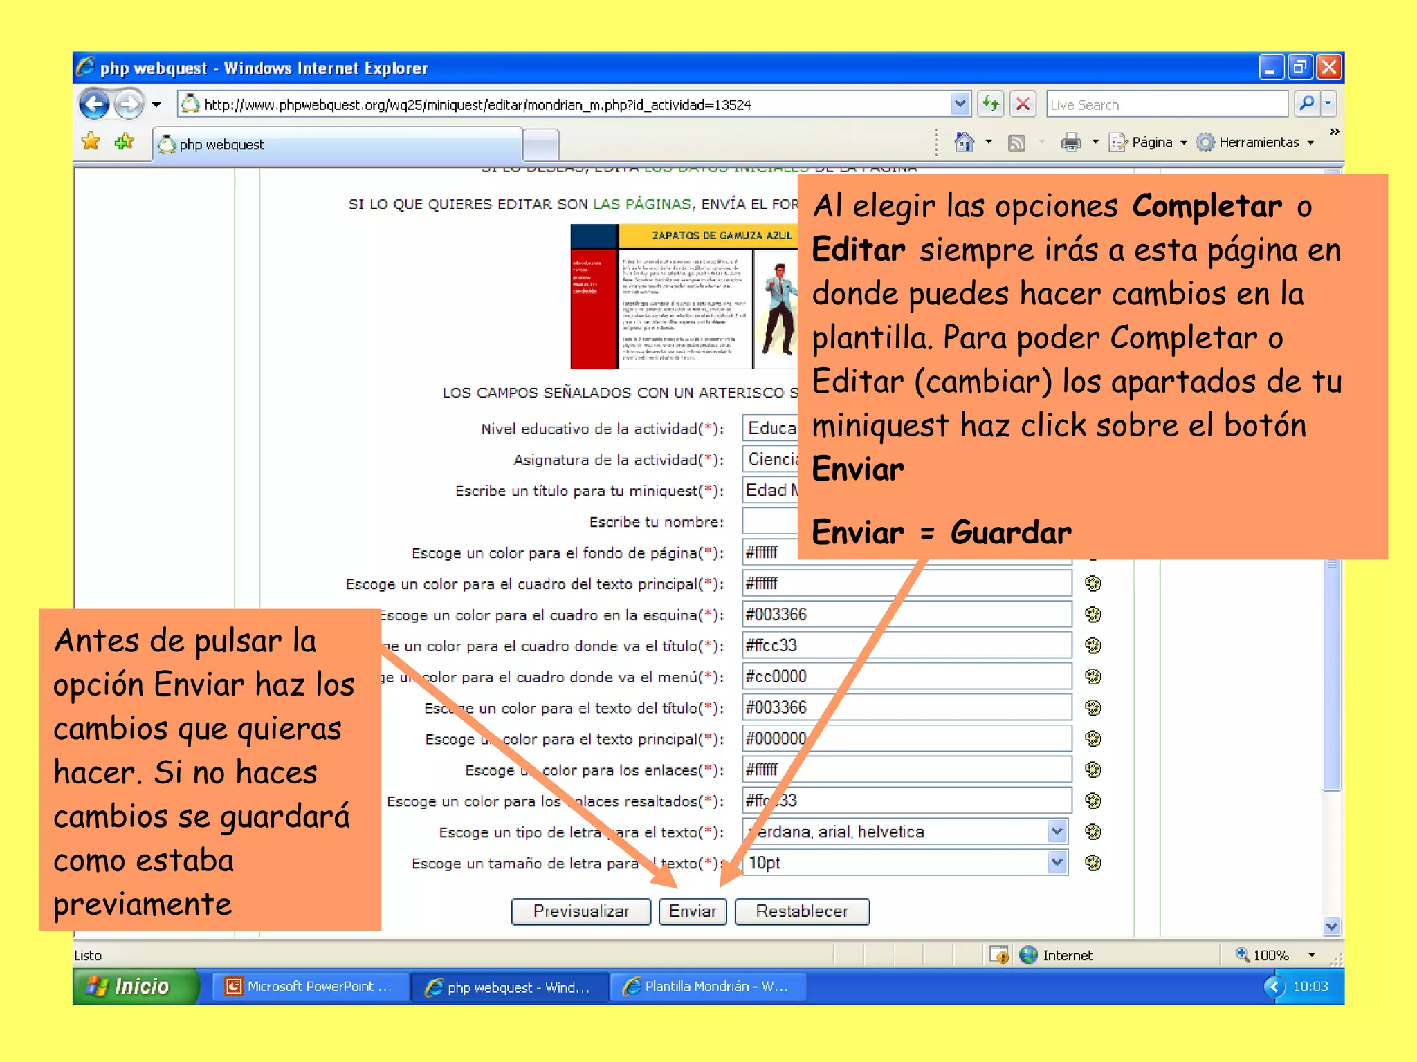The image size is (1417, 1062).
Task: Click the browser Back arrow button
Action: click(93, 105)
